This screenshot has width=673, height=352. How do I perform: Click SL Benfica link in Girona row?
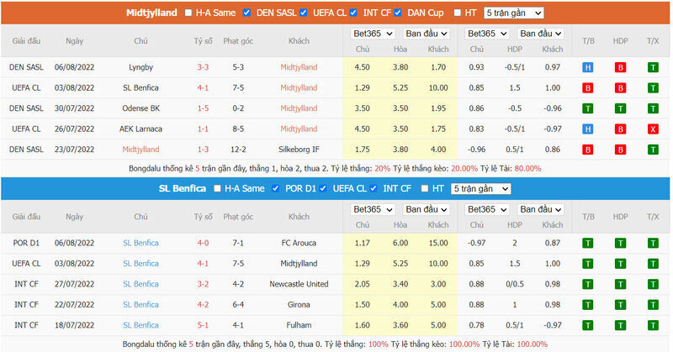coord(140,305)
